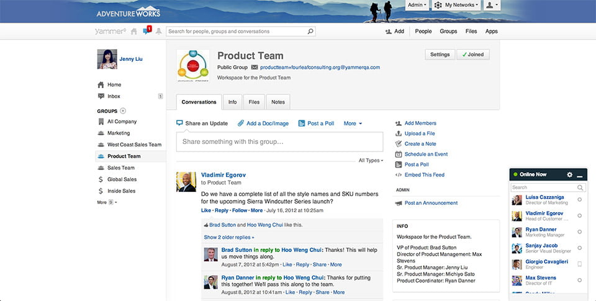Click the Product Team group logo
Image resolution: width=596 pixels, height=301 pixels.
(x=192, y=66)
